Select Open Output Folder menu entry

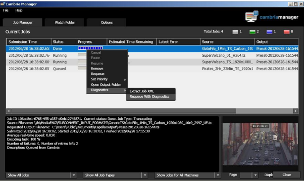(107, 85)
